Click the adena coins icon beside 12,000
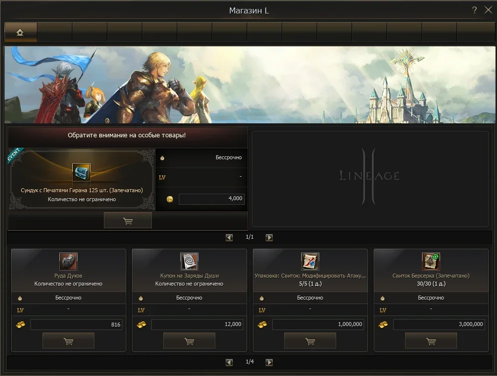Image resolution: width=497 pixels, height=376 pixels. (x=141, y=325)
